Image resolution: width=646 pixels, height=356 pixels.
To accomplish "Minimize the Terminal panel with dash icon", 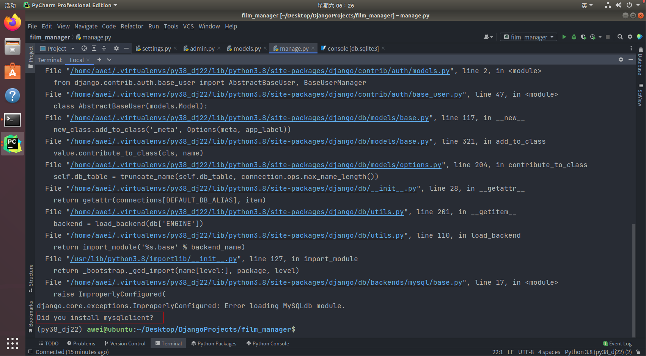I will [631, 60].
